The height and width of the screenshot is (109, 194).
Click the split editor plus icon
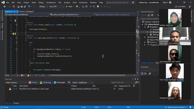(137, 18)
